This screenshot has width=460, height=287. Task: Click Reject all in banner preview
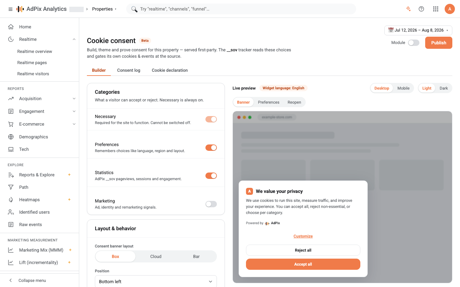click(303, 250)
